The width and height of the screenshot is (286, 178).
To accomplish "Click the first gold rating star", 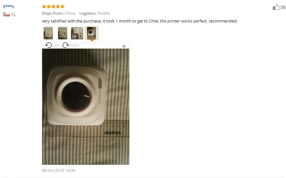I will coord(44,6).
